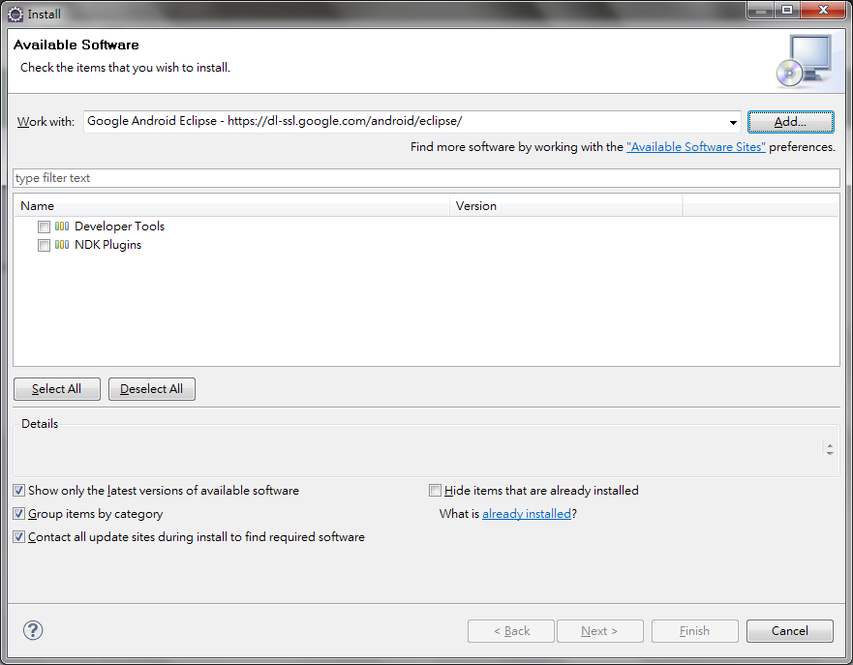Screen dimensions: 853x665
Task: Click the Developer Tools category icon
Action: click(x=62, y=227)
